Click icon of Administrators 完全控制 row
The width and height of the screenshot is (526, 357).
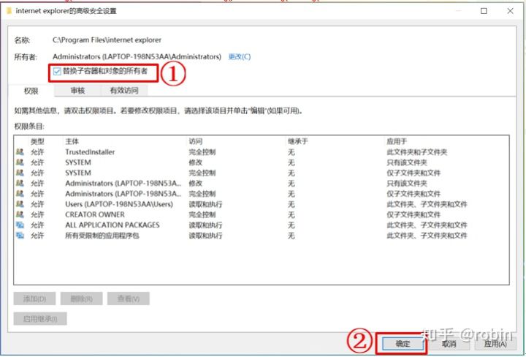pos(20,194)
